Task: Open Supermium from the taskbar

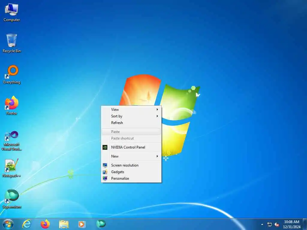Action: tap(101, 224)
